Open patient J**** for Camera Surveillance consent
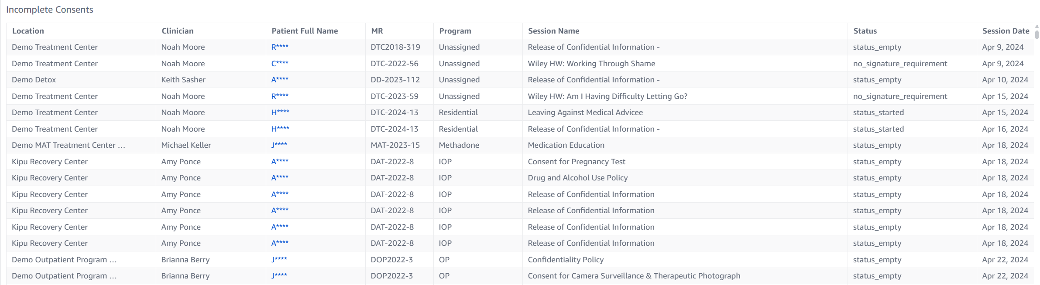Screen dimensions: 1040x285 279,276
